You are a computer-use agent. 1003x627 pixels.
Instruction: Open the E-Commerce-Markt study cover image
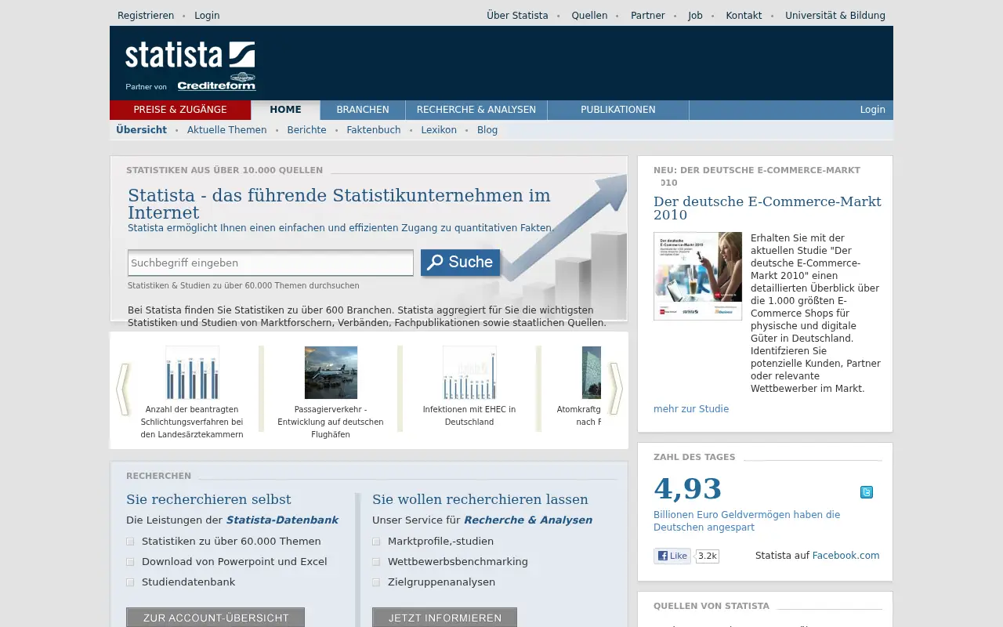(697, 276)
